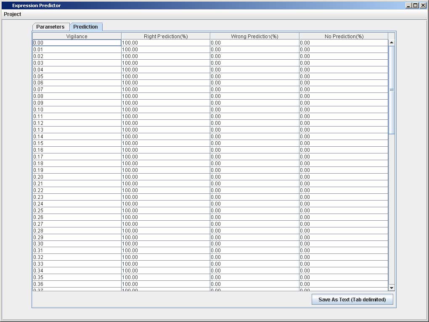
Task: Select the Vigilance cell showing 0.25
Action: 77,211
